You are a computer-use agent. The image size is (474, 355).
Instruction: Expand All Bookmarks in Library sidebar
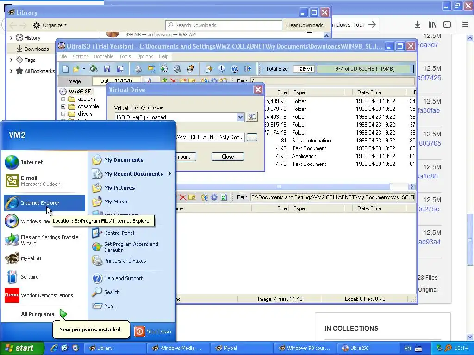pyautogui.click(x=11, y=71)
